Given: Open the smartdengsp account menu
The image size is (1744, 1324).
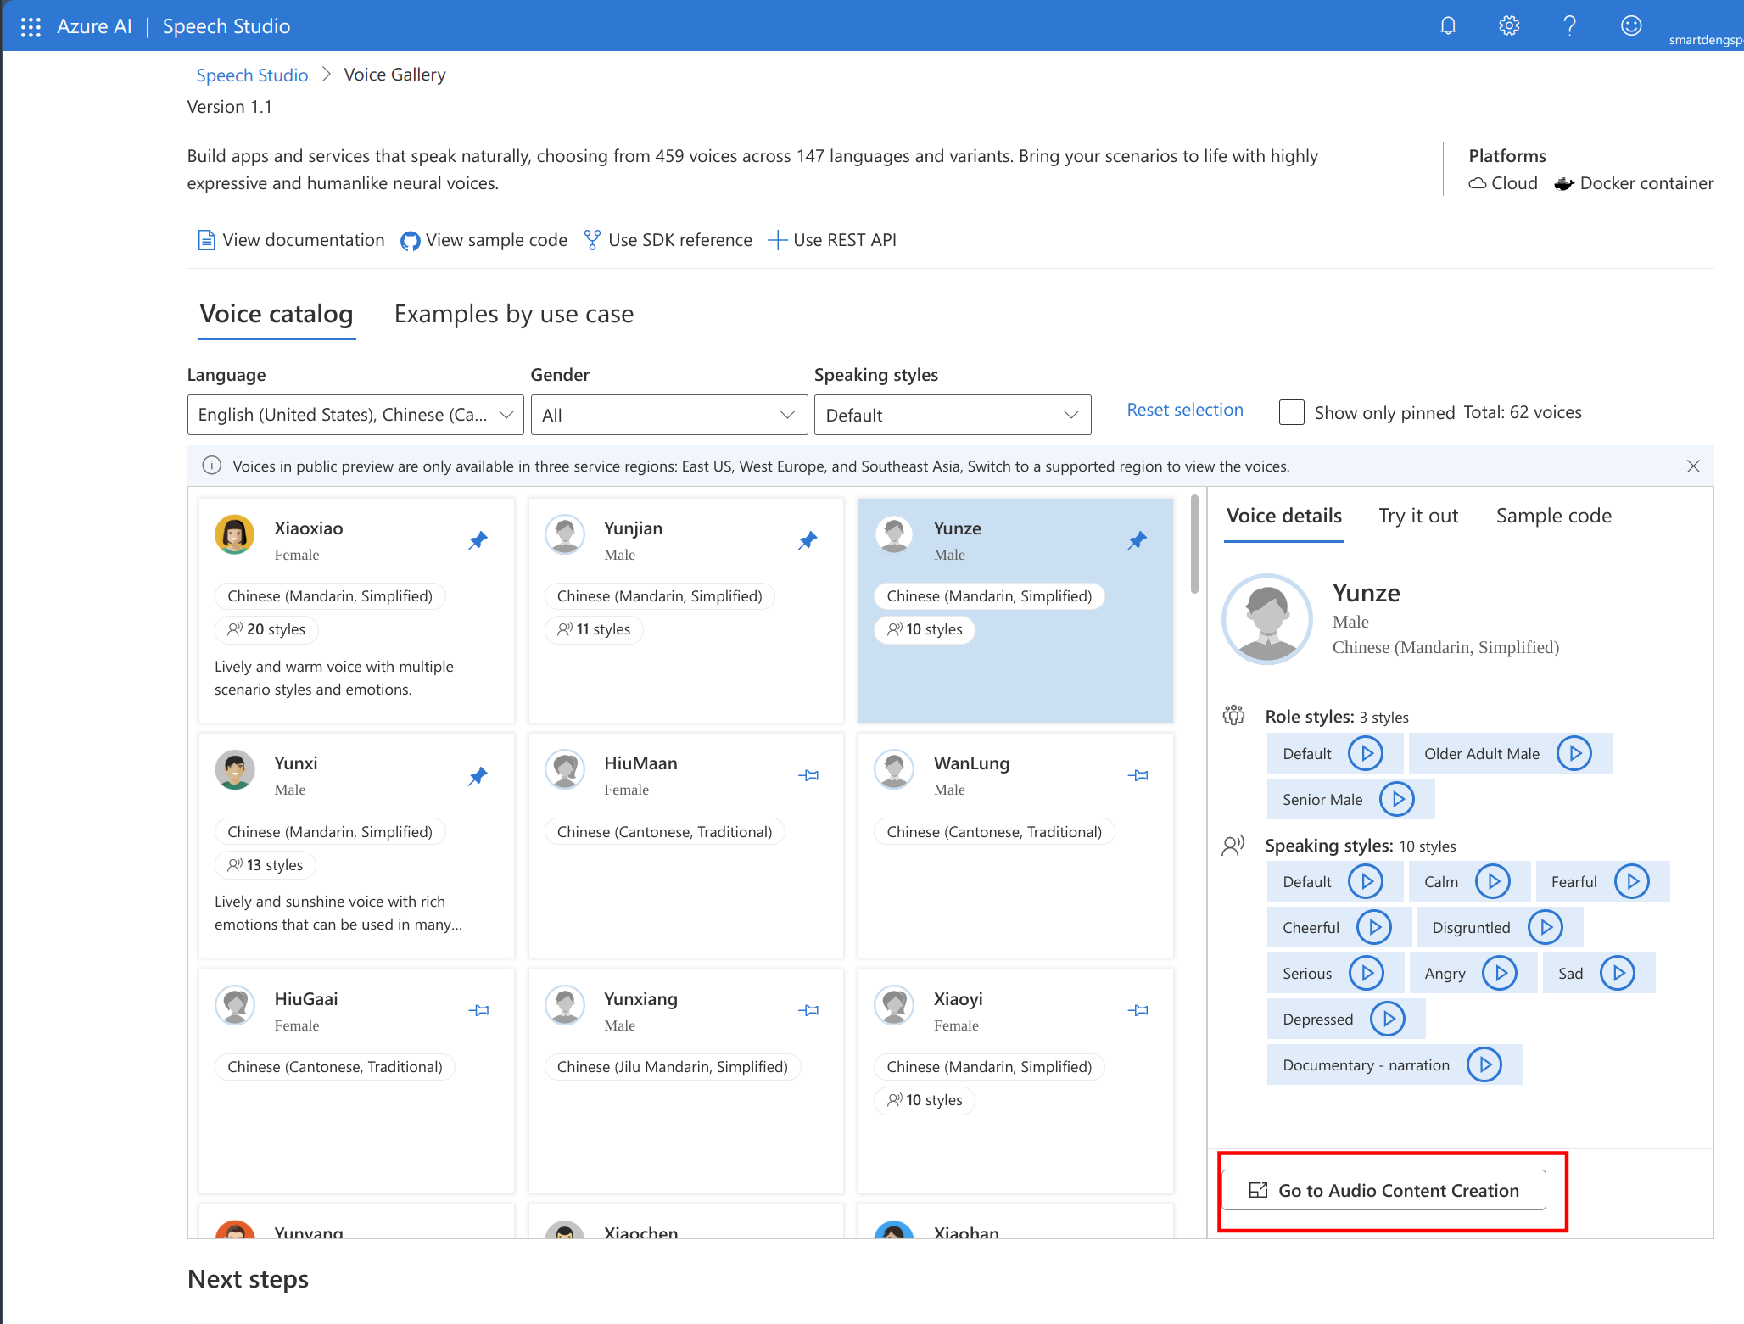Looking at the screenshot, I should (x=1706, y=39).
